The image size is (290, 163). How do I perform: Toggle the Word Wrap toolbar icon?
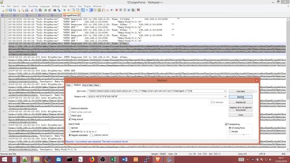click(x=82, y=10)
